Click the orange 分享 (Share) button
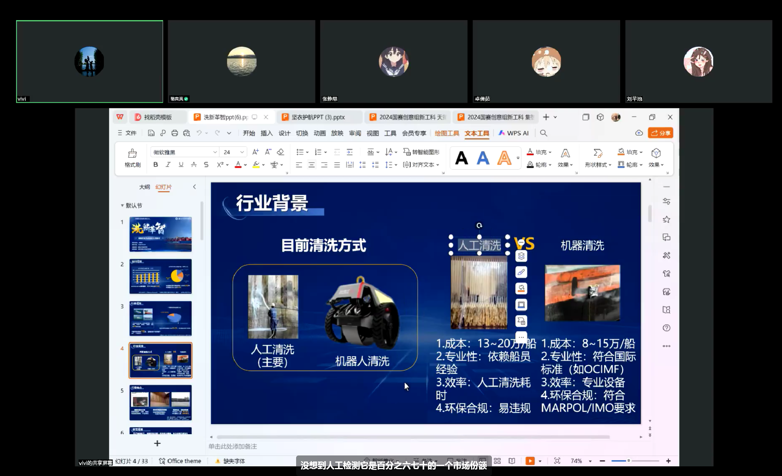The image size is (782, 476). click(660, 133)
